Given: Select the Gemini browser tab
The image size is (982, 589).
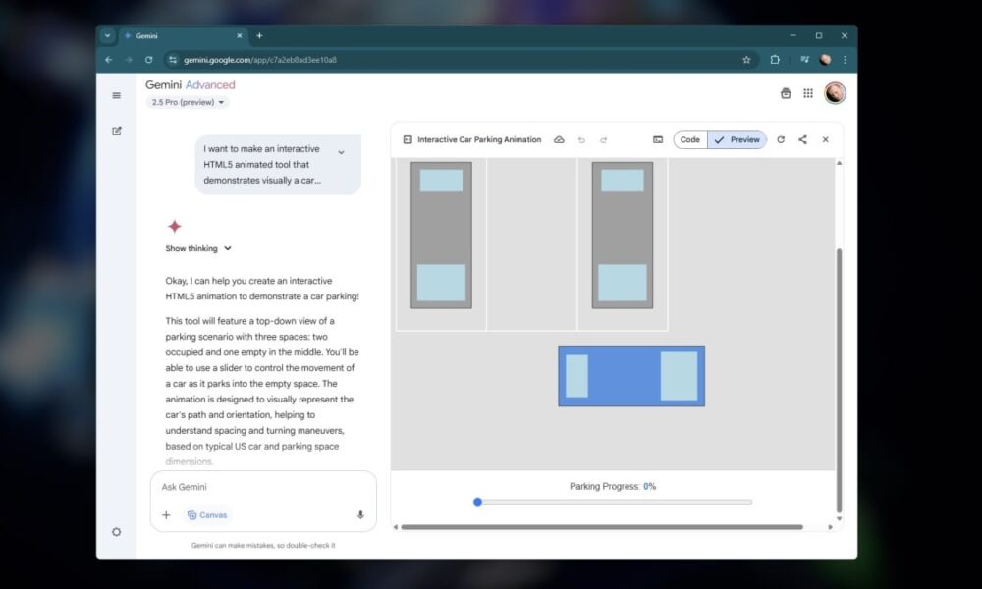Looking at the screenshot, I should click(x=184, y=36).
